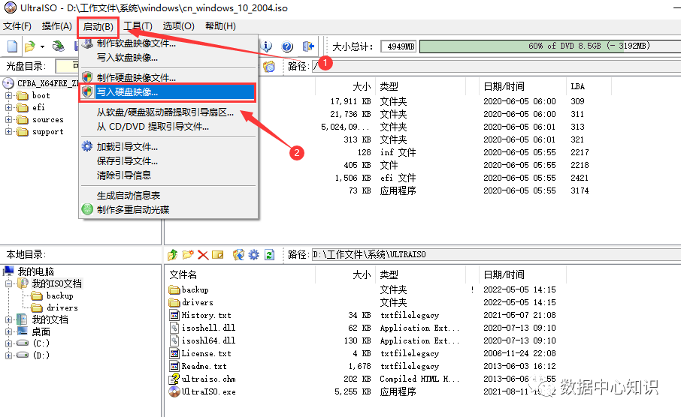The width and height of the screenshot is (681, 417).
Task: Select the drivers folder under 我的ISO文档
Action: 62,307
